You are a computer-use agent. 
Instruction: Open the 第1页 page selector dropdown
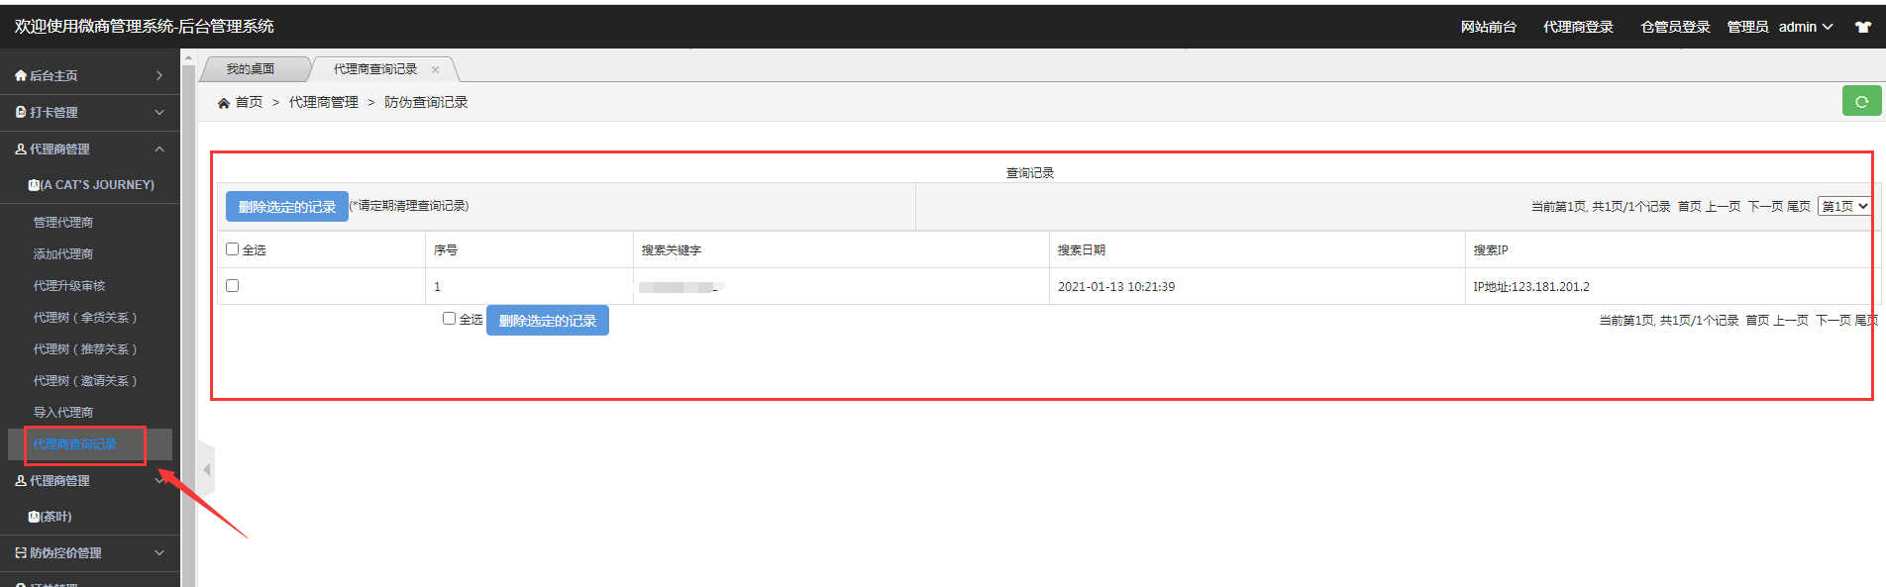coord(1844,206)
